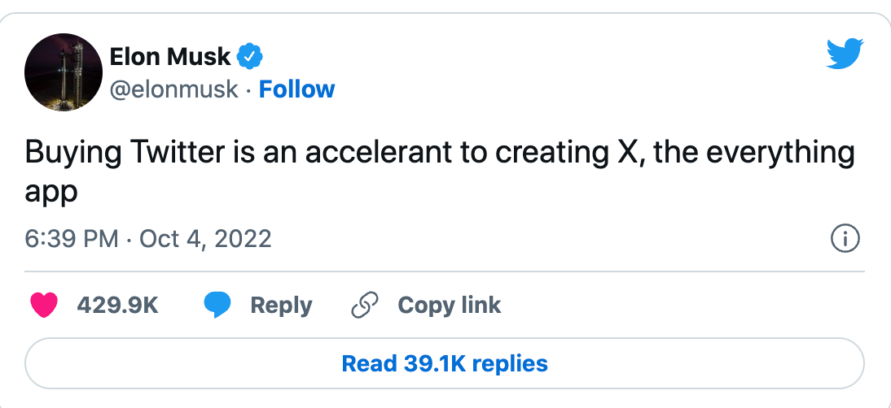This screenshot has height=408, width=891.
Task: Click the 6:39 PM time stamp
Action: [71, 239]
